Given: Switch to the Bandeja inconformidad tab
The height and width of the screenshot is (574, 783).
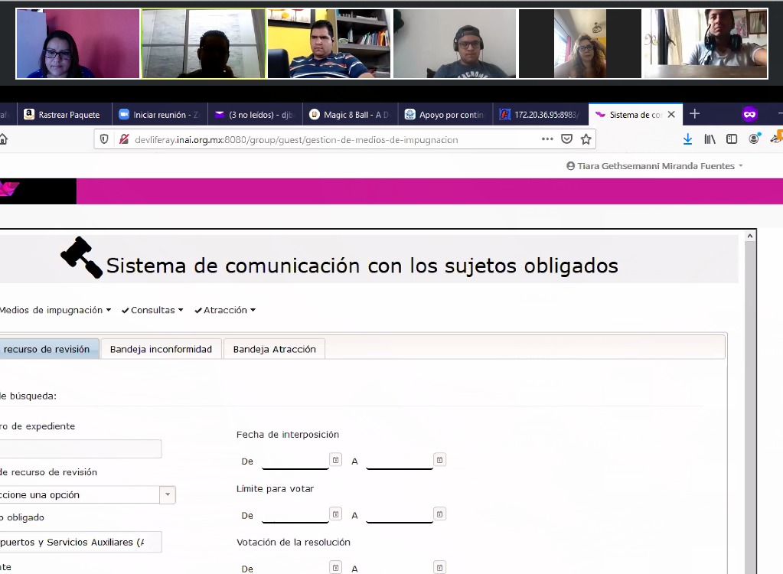Looking at the screenshot, I should [161, 349].
